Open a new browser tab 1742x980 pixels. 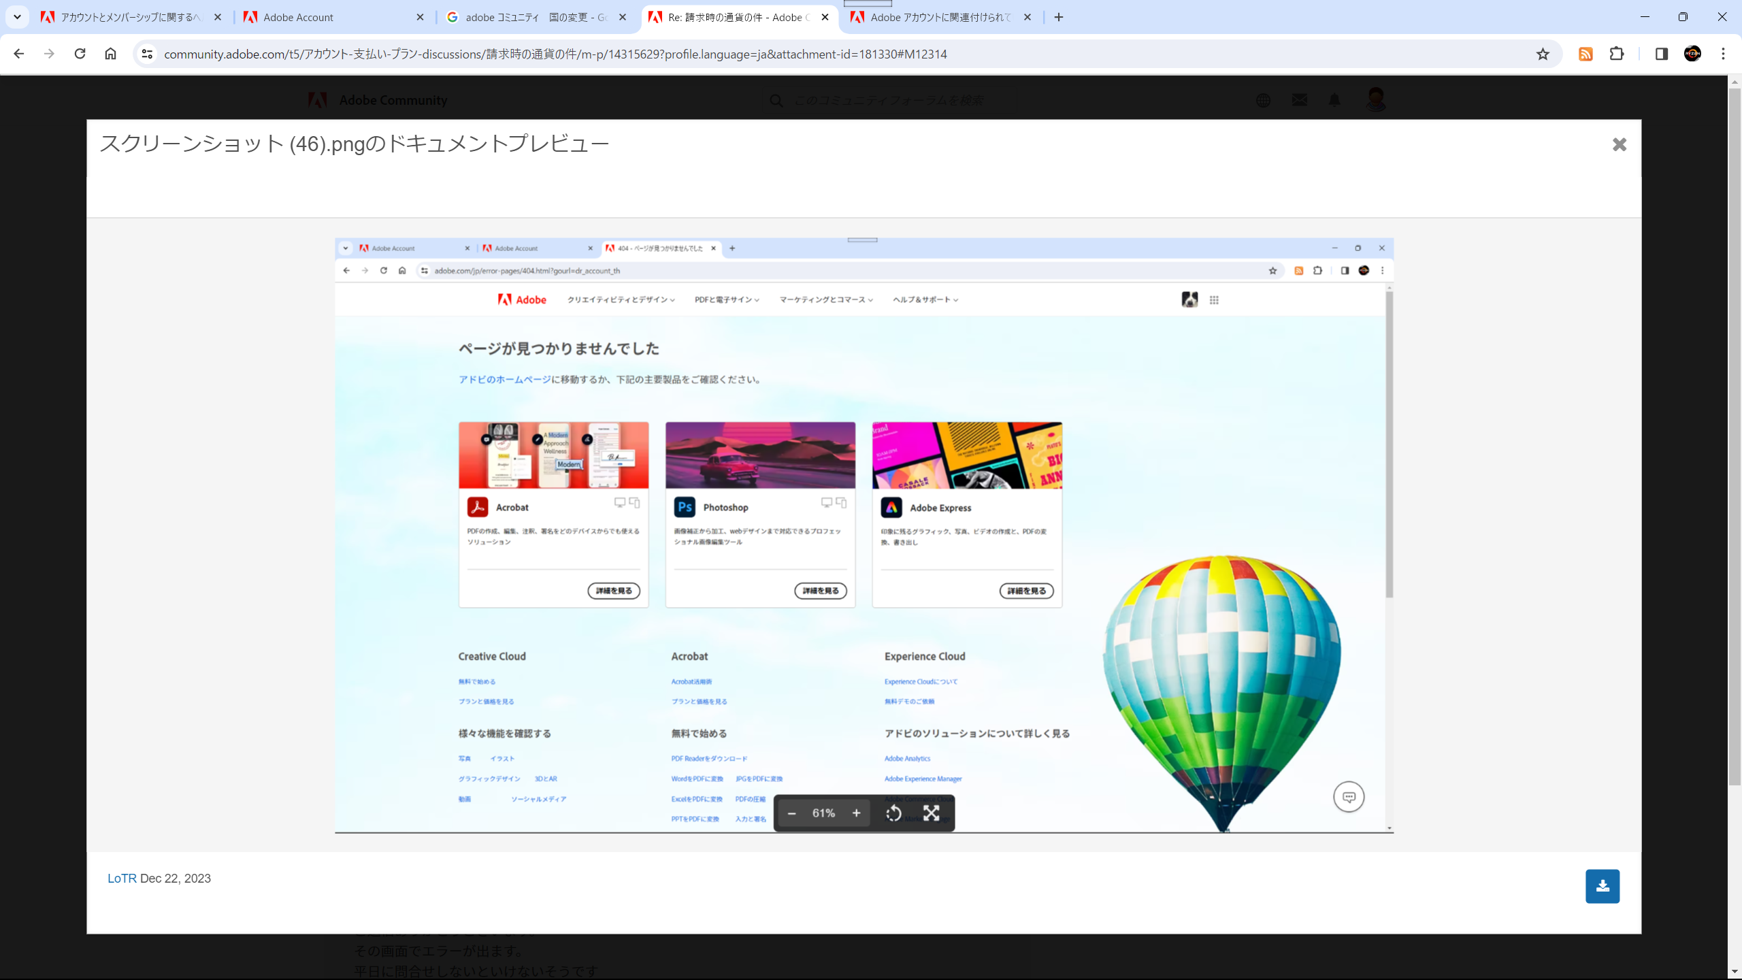click(x=1058, y=17)
